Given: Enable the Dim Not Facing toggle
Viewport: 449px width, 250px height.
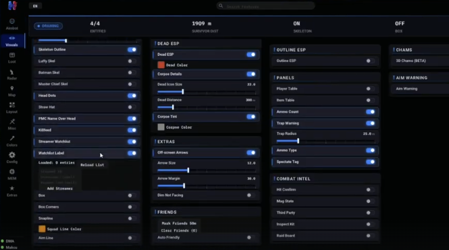Looking at the screenshot, I should [x=251, y=195].
